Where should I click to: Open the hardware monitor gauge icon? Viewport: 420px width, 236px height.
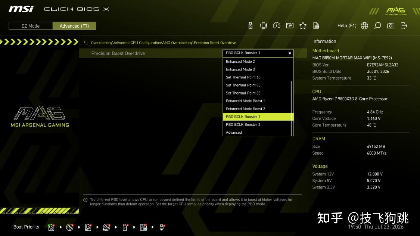click(x=277, y=26)
